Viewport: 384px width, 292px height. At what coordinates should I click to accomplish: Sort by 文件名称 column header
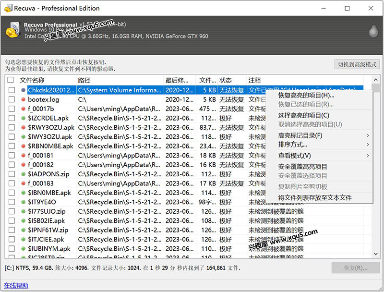pyautogui.click(x=47, y=80)
